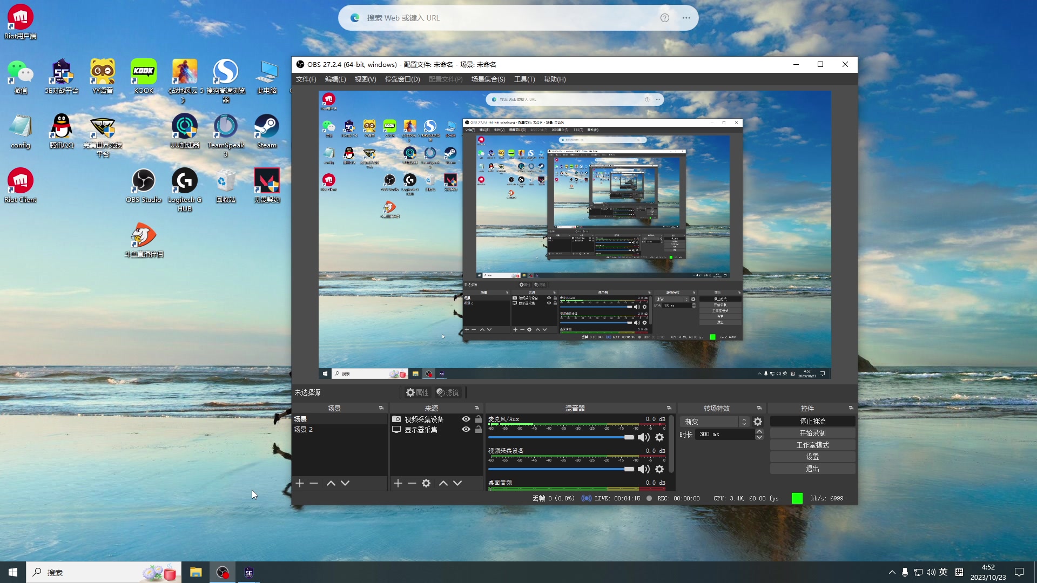This screenshot has width=1037, height=583.
Task: Increase transition duration with up arrow
Action: [759, 431]
